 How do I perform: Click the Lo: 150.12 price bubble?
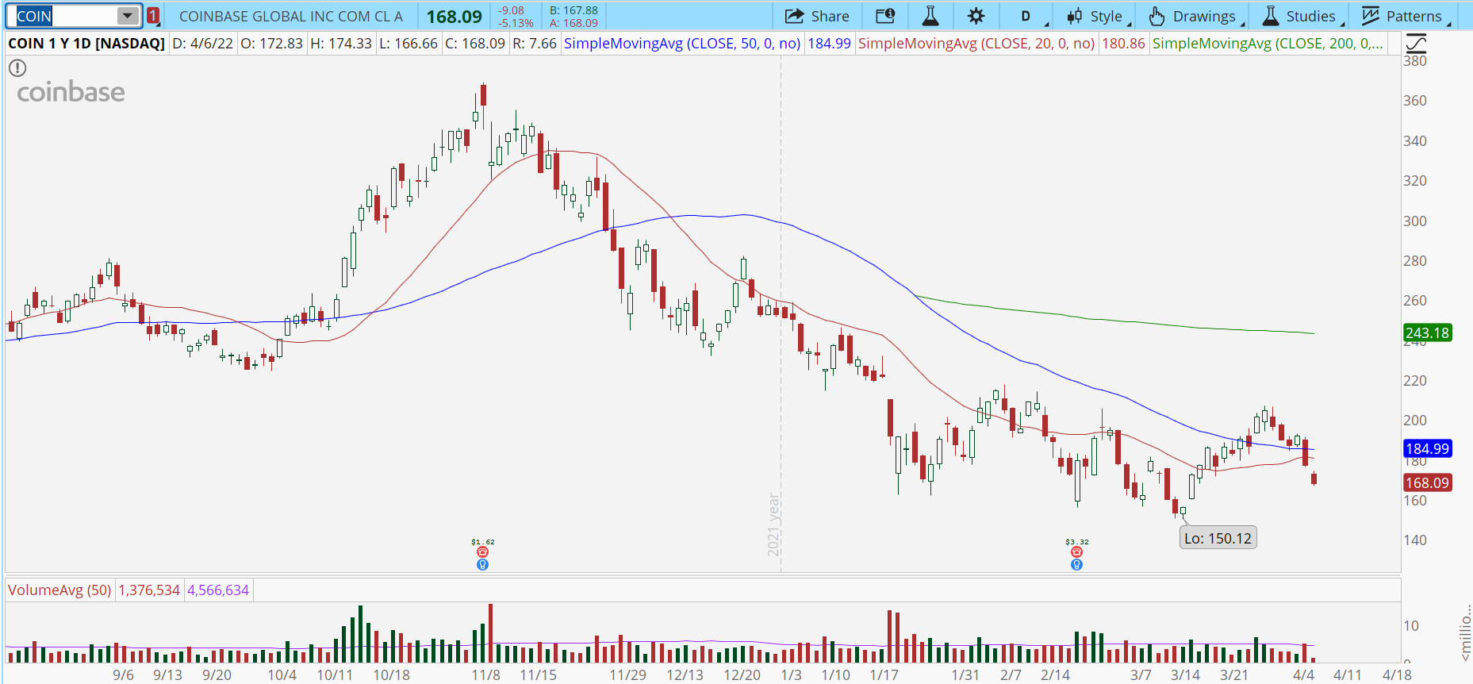pyautogui.click(x=1218, y=538)
